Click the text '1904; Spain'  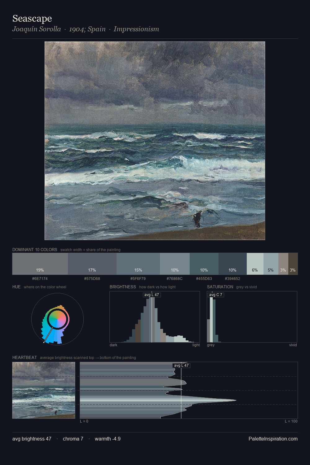(87, 29)
